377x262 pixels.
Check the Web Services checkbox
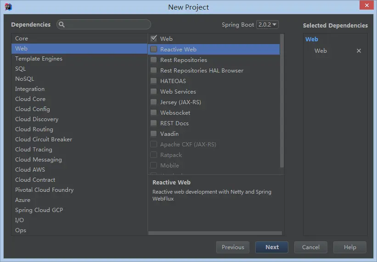pos(154,91)
